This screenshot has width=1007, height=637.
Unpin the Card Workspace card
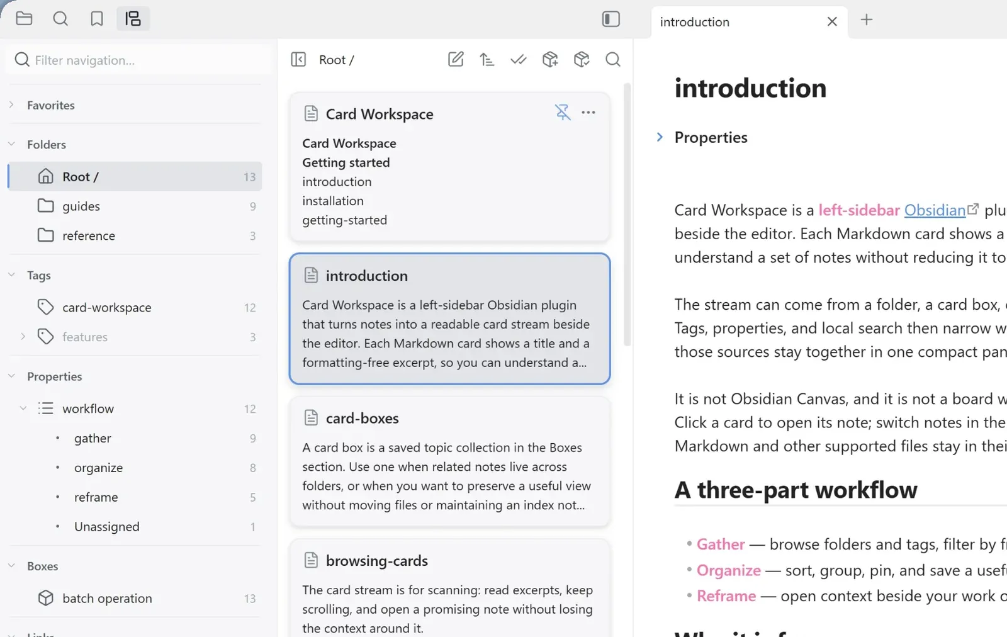click(563, 112)
